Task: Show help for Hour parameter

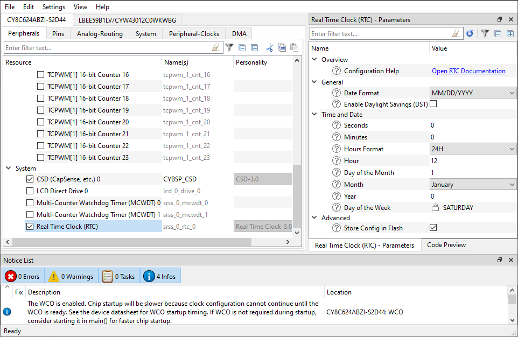Action: coord(337,160)
